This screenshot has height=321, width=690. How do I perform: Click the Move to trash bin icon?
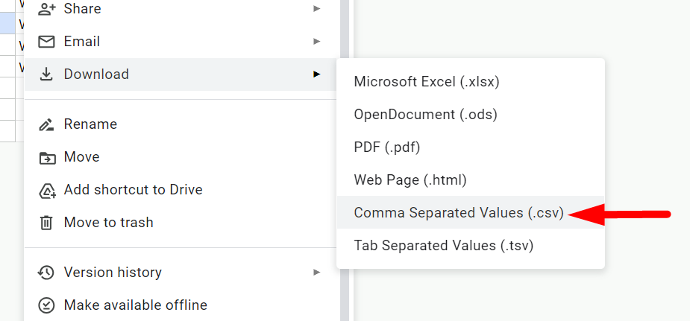46,223
